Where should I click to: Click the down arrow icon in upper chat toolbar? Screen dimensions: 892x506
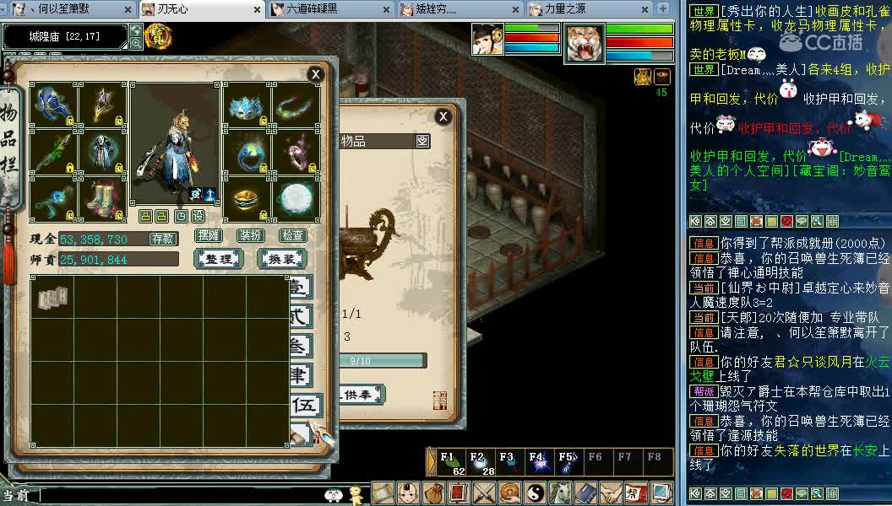(726, 222)
